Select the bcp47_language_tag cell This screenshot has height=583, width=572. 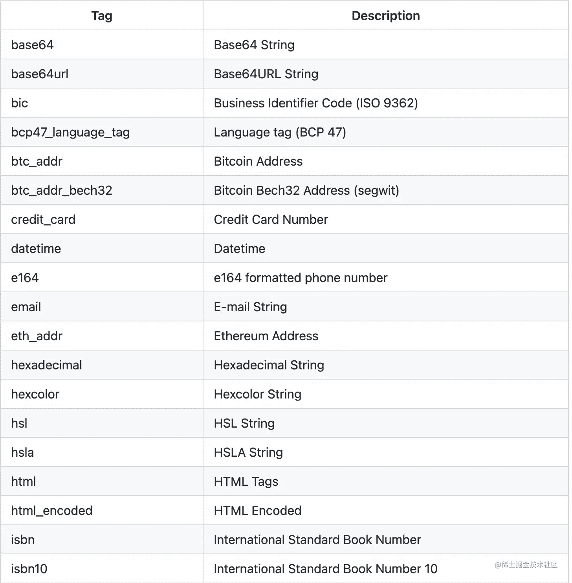70,132
